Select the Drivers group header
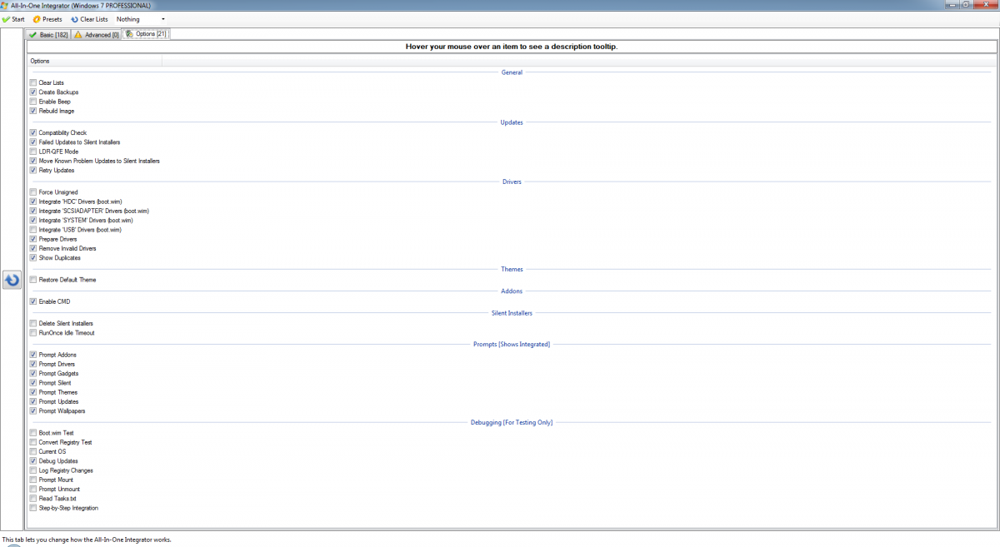This screenshot has height=547, width=1000. pyautogui.click(x=512, y=182)
